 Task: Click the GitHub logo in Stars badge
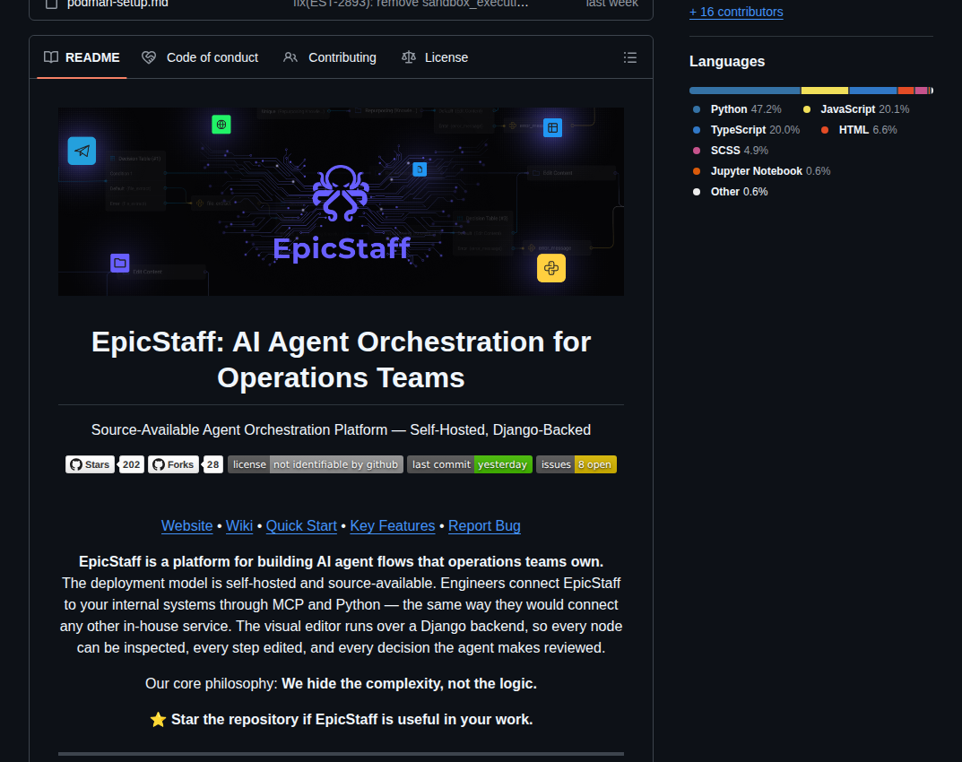click(76, 464)
